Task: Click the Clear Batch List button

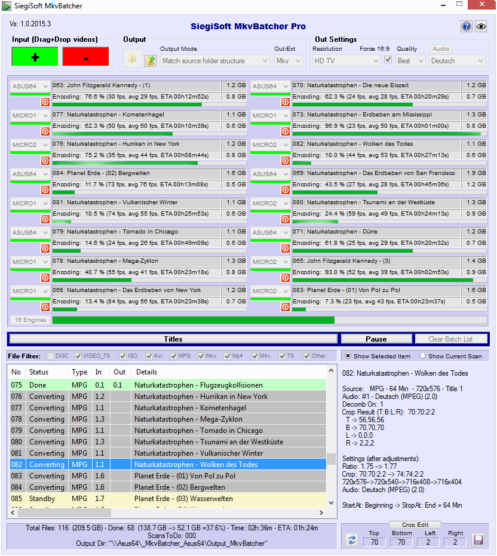Action: (450, 339)
